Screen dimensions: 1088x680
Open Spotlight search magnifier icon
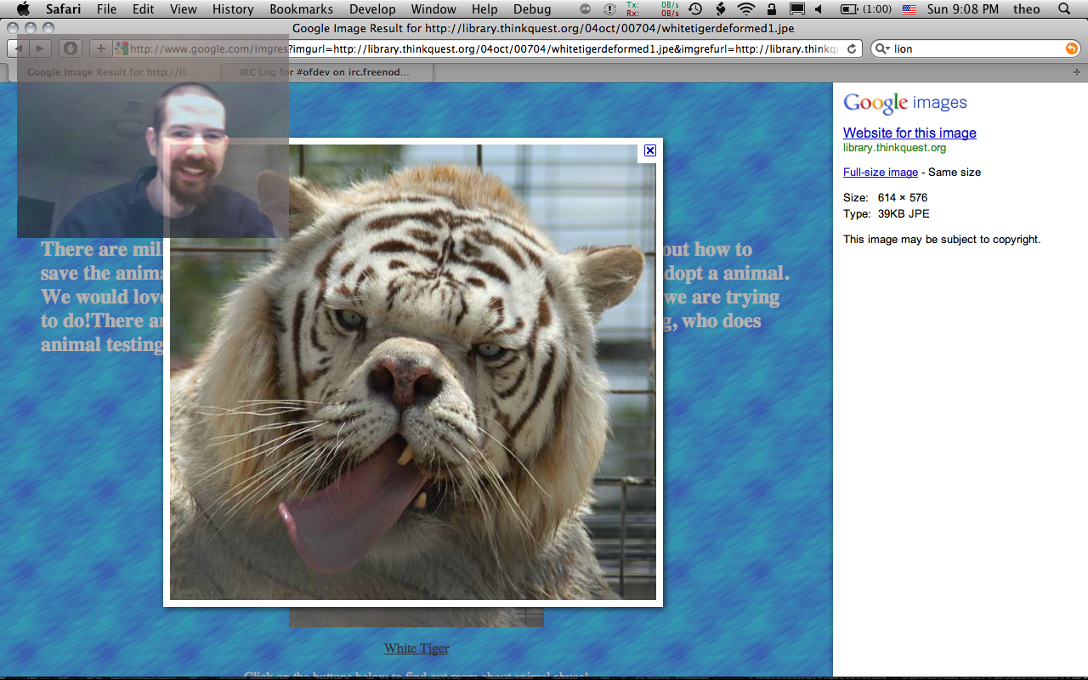coord(1065,9)
